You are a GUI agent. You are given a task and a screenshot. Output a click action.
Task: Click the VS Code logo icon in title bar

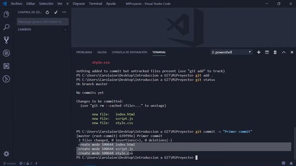pyautogui.click(x=5, y=4)
